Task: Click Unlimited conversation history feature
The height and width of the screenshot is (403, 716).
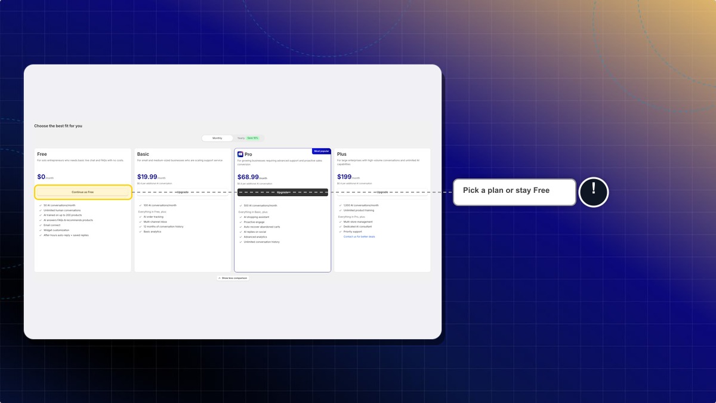Action: click(262, 242)
